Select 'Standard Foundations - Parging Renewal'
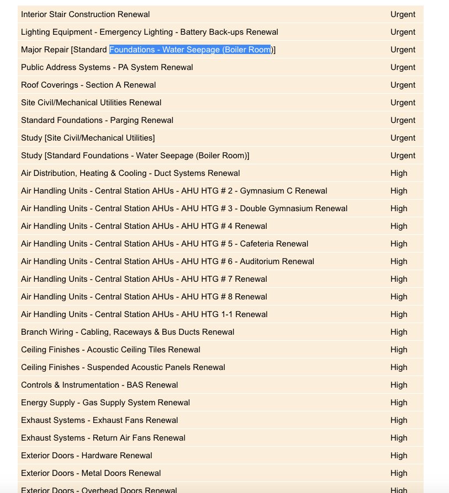Viewport: 449px width, 493px height. pos(97,120)
